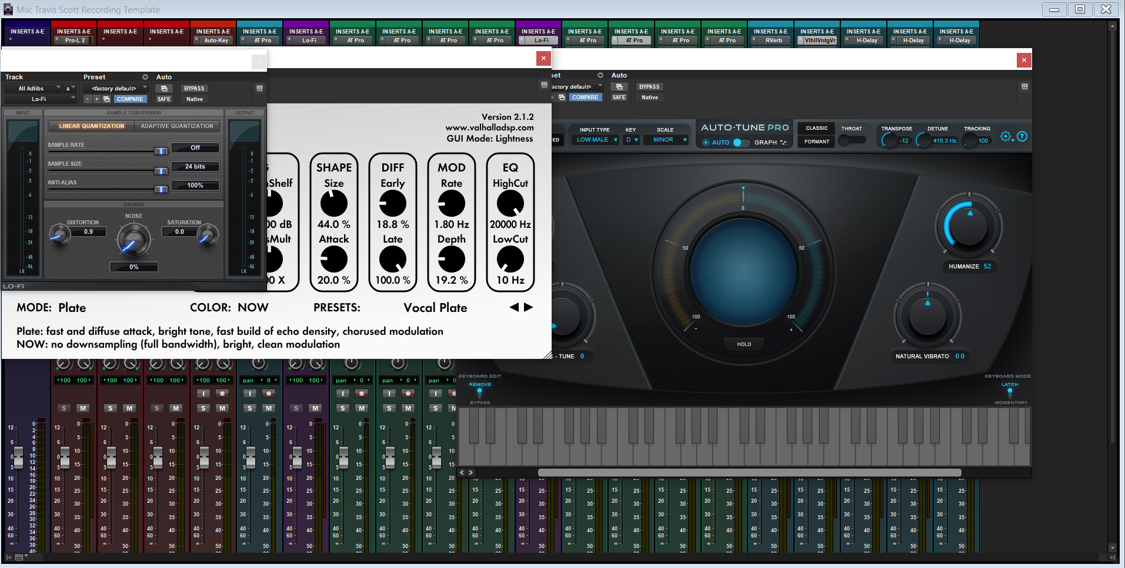The image size is (1125, 568).
Task: Select the Adaptive Quantization tab
Action: [177, 126]
